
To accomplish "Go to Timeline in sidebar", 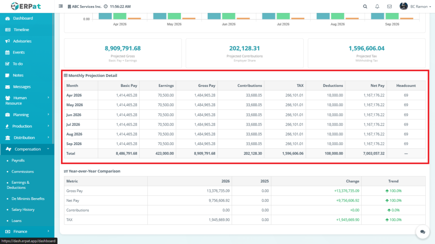I will click(21, 30).
